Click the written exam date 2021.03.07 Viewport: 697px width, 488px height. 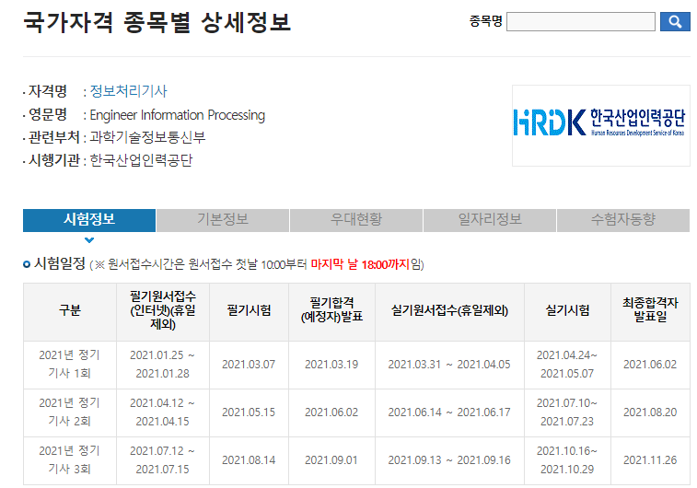coord(249,365)
